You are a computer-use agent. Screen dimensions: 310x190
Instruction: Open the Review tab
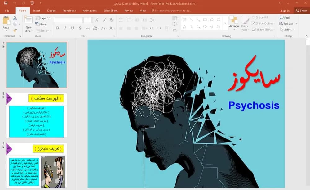129,11
